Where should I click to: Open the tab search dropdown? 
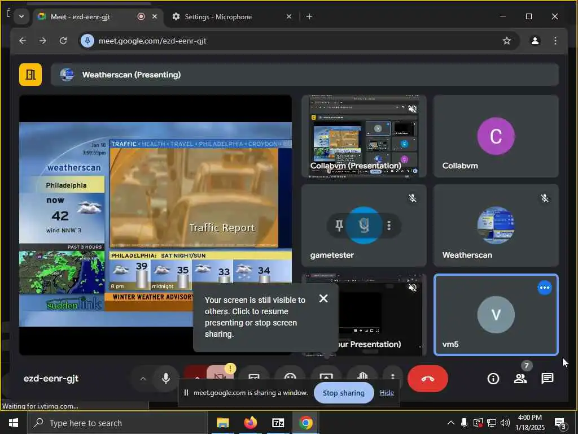pyautogui.click(x=21, y=16)
